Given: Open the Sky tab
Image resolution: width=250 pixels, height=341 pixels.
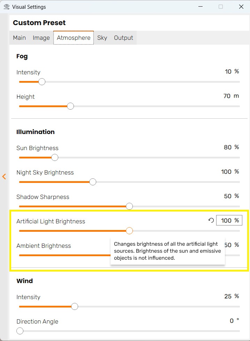Looking at the screenshot, I should click(102, 38).
